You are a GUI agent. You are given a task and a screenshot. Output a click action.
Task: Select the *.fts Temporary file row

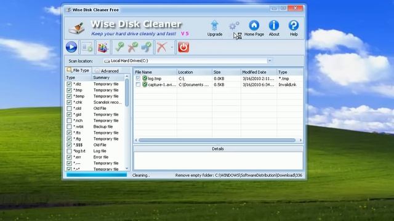tap(95, 133)
